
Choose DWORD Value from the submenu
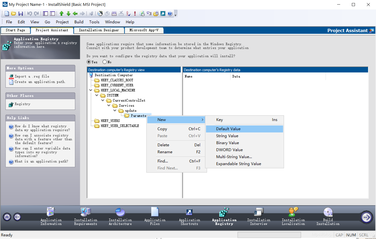click(x=244, y=150)
